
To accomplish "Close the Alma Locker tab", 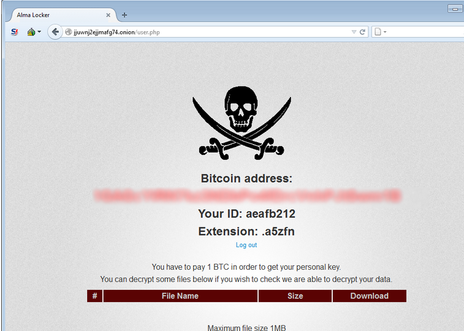I will (108, 15).
